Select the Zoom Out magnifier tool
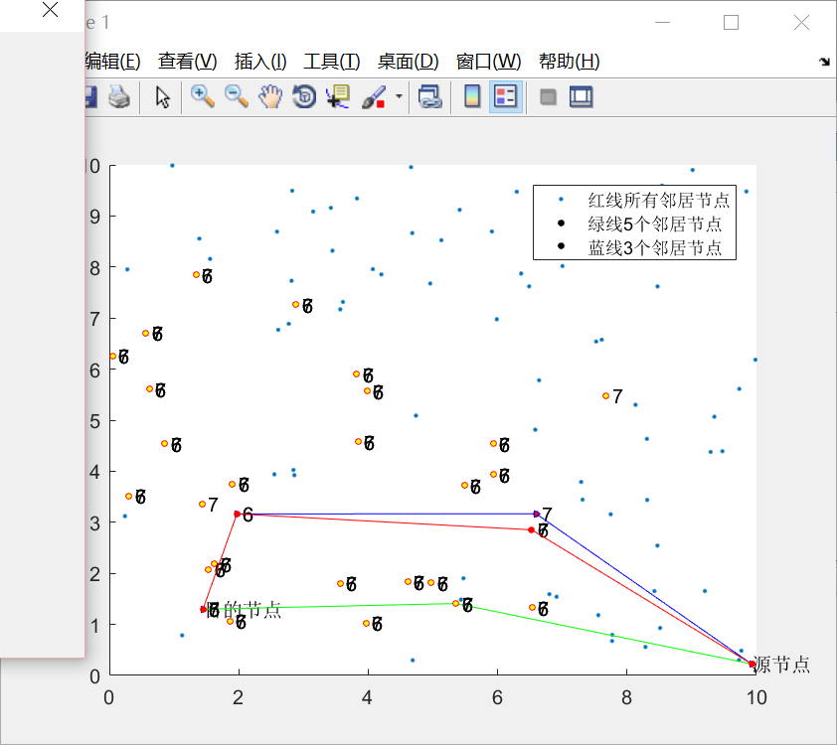This screenshot has height=745, width=837. click(x=236, y=96)
